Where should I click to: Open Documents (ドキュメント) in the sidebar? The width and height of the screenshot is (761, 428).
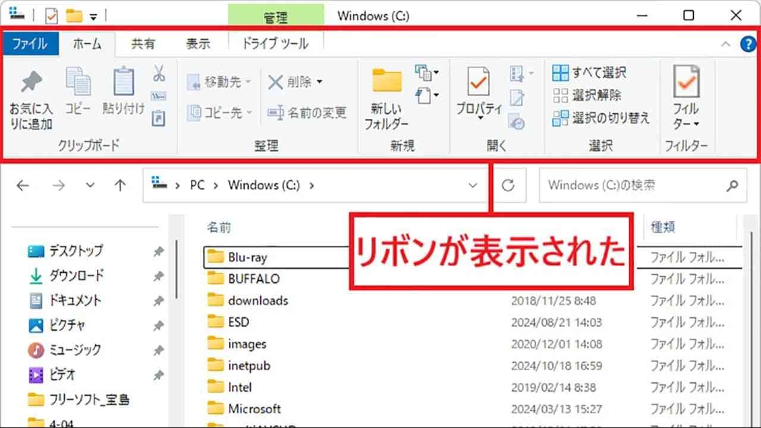tap(75, 300)
